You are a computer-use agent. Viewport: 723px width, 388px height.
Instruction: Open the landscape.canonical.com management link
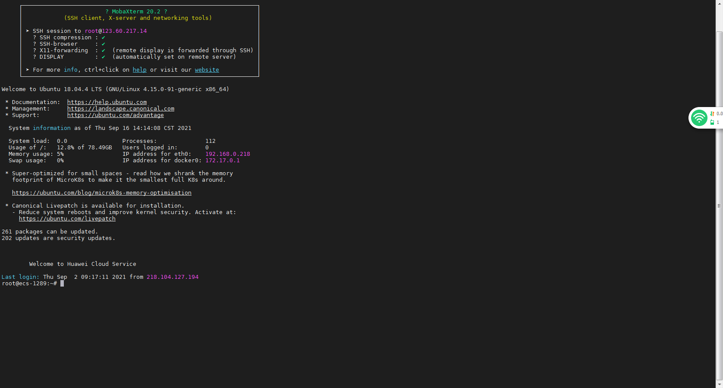click(x=121, y=109)
